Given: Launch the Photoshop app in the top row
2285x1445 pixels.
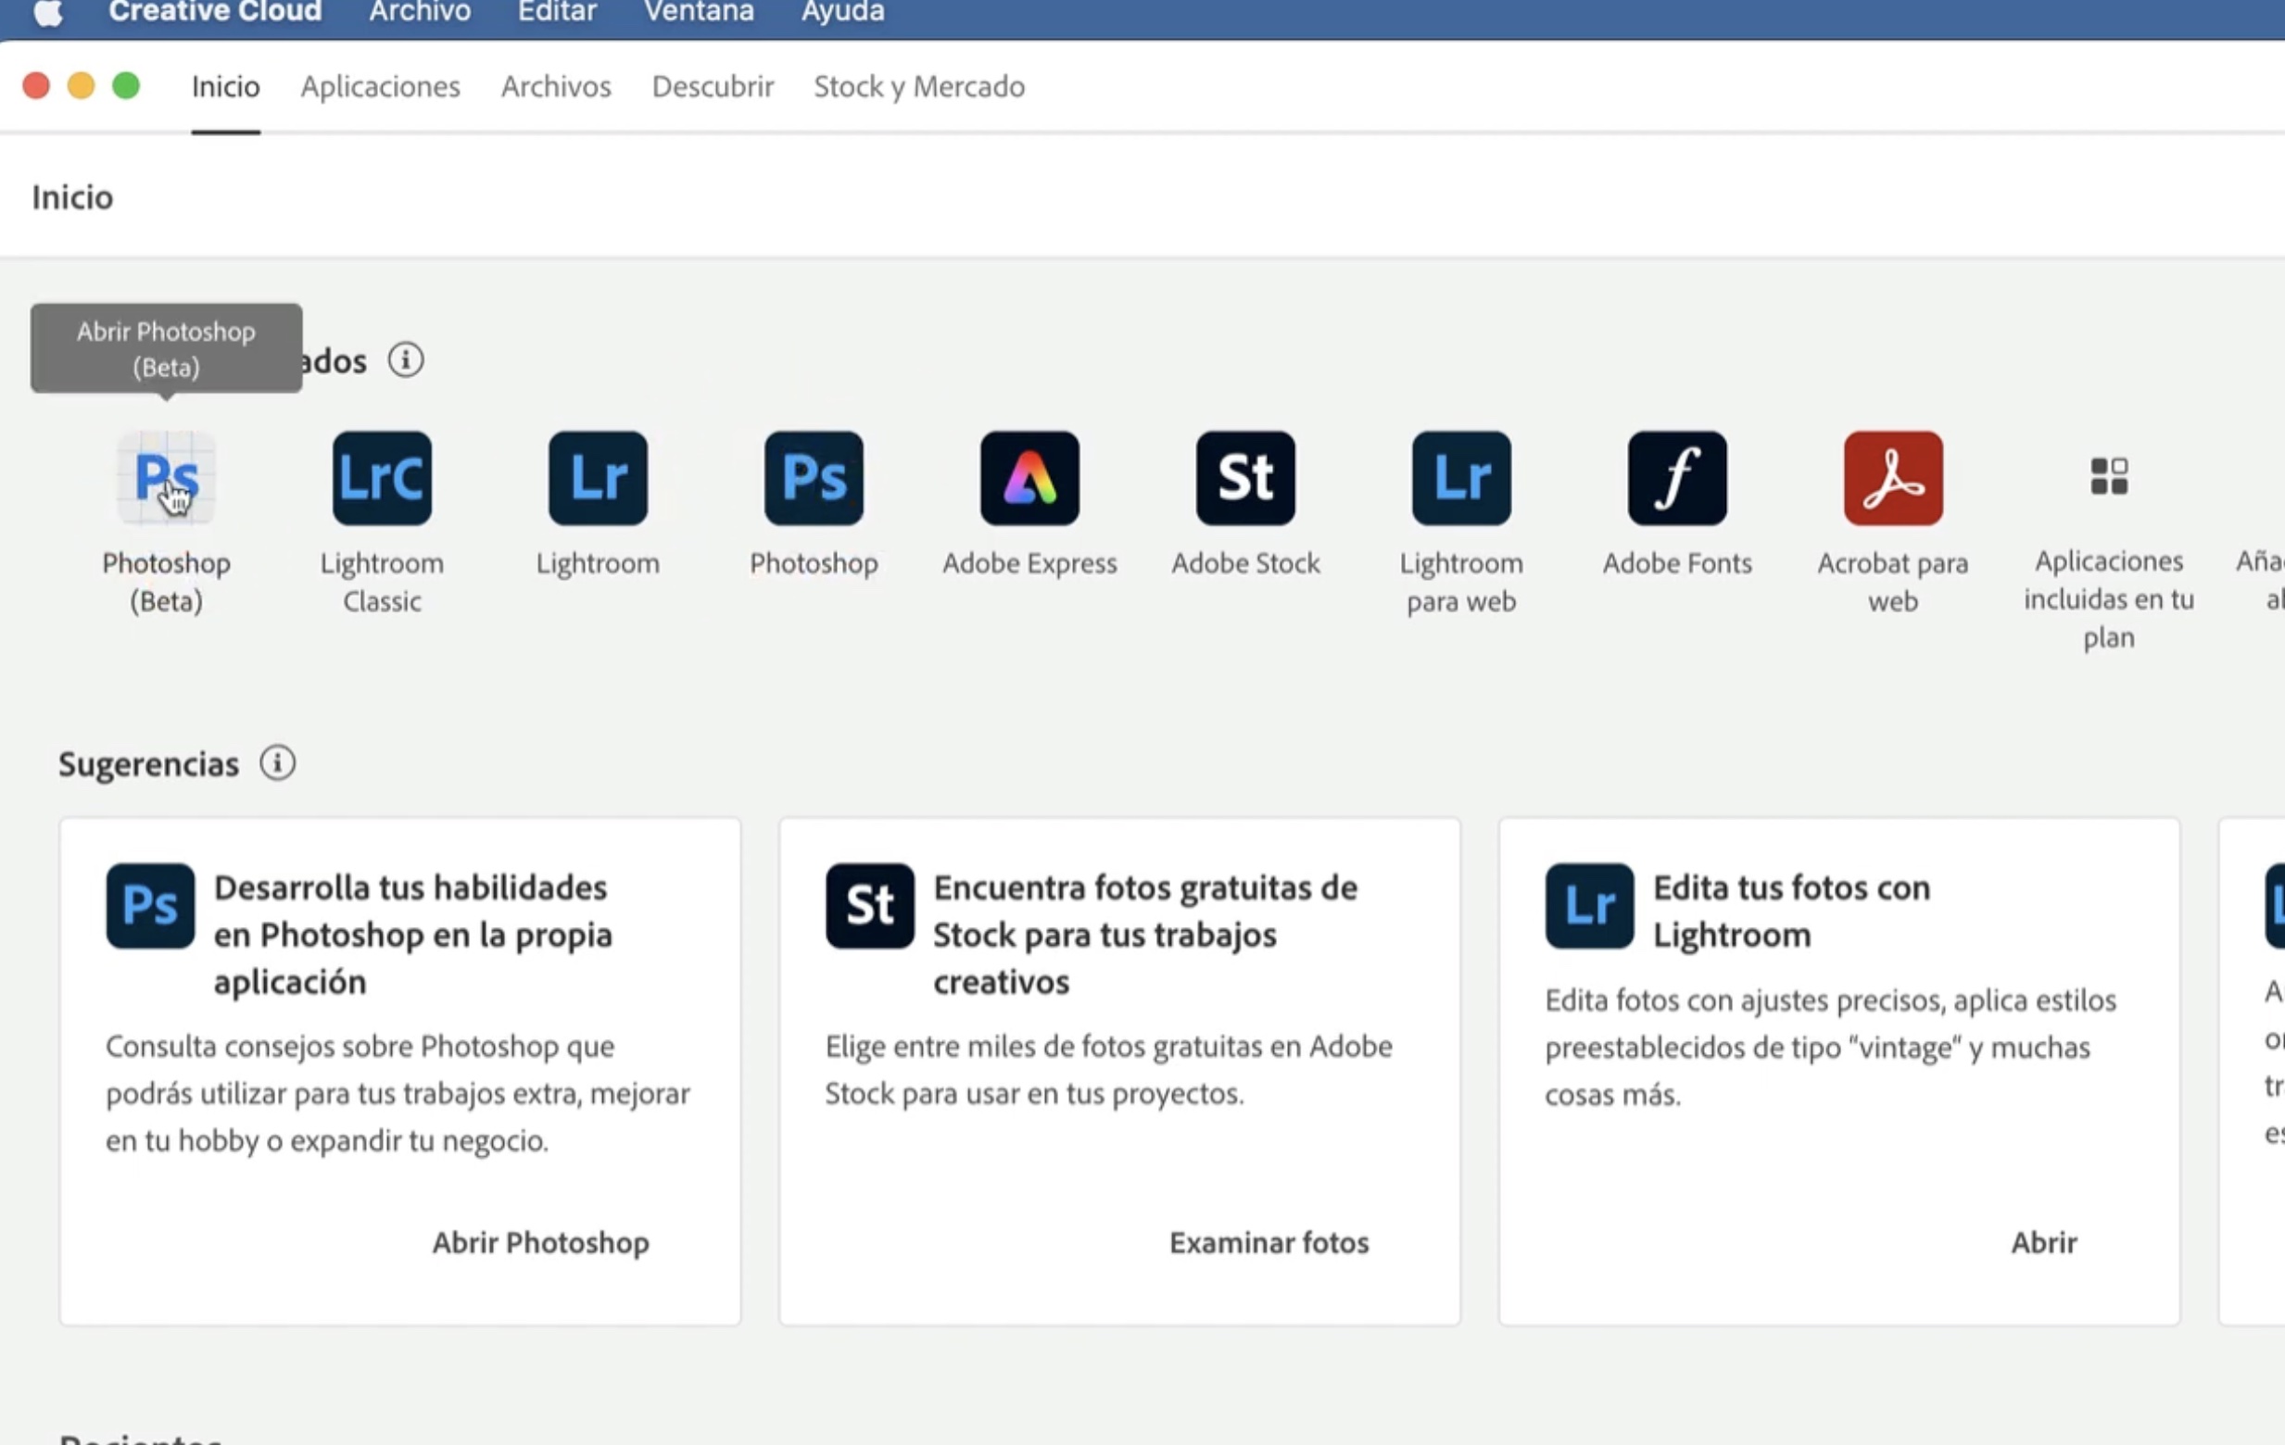Looking at the screenshot, I should click(x=814, y=477).
